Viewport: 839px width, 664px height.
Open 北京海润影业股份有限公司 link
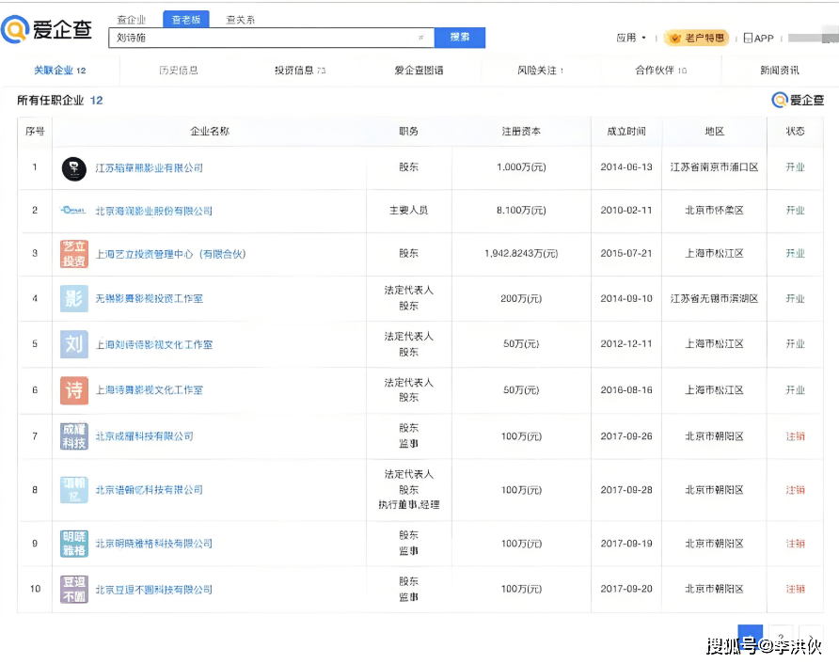tap(153, 211)
